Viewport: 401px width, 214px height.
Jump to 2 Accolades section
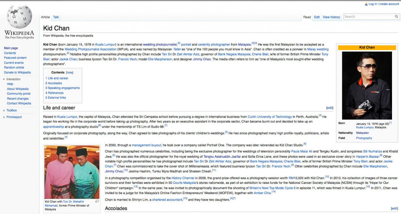54,83
